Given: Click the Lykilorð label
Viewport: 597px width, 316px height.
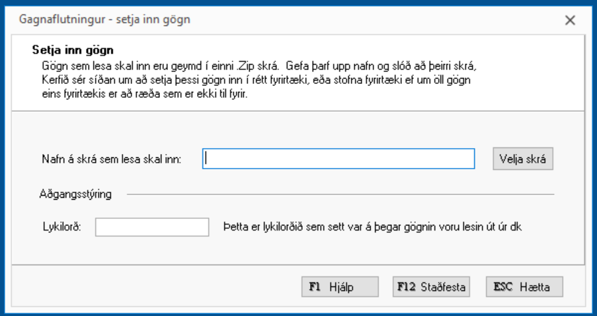Looking at the screenshot, I should coord(61,227).
